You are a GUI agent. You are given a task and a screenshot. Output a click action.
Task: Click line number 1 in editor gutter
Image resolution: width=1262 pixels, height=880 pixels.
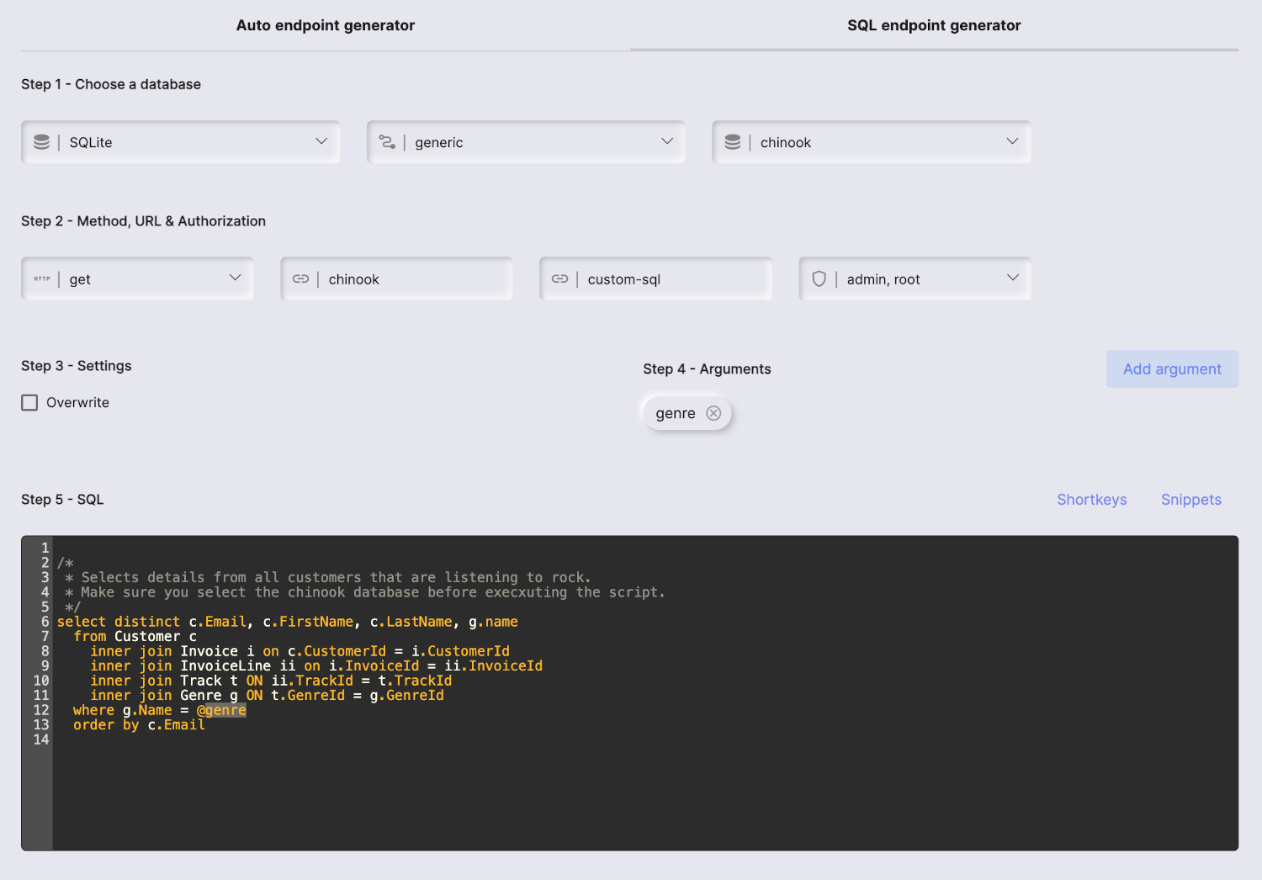pos(45,549)
